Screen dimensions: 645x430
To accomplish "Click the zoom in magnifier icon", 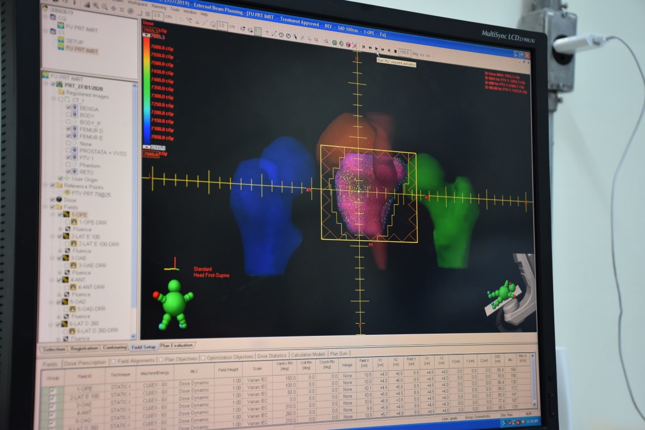I will [x=96, y=4].
